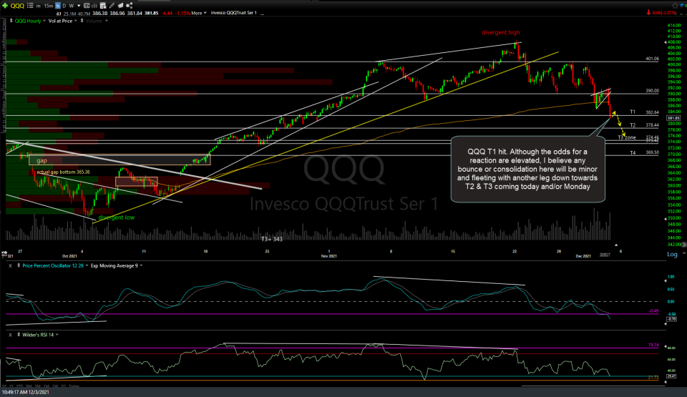
Task: Click the RSI pane upper scale arrow
Action: (x=665, y=347)
